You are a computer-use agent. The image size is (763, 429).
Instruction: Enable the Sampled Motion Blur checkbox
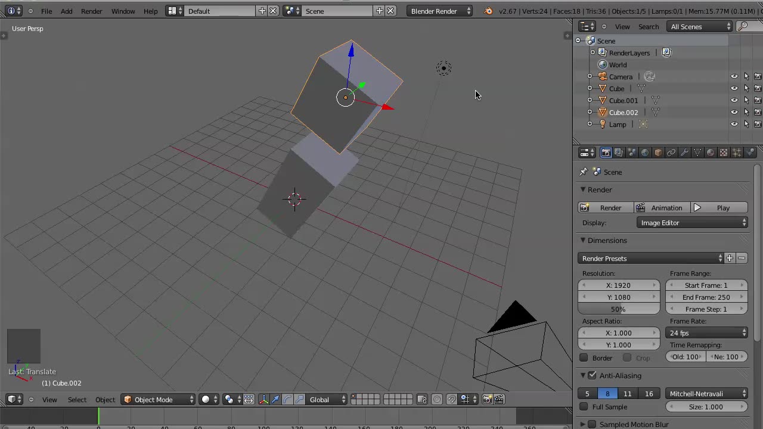(x=592, y=424)
